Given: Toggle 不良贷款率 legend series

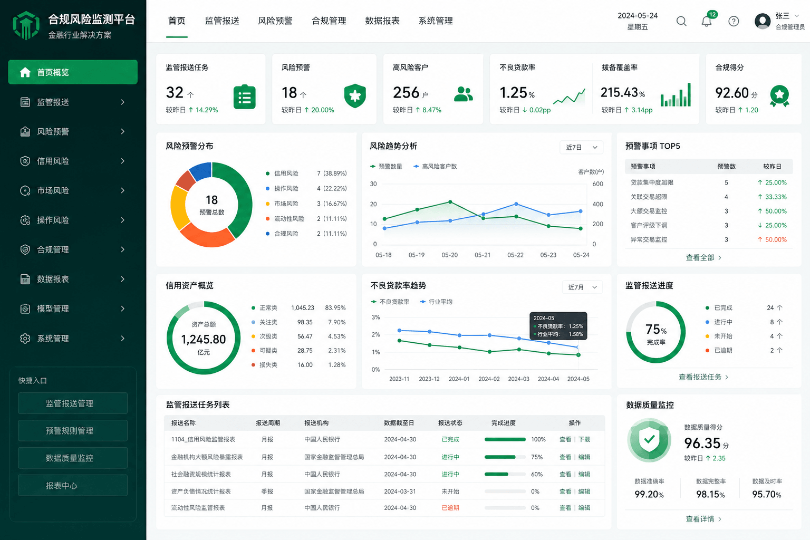Looking at the screenshot, I should 390,302.
